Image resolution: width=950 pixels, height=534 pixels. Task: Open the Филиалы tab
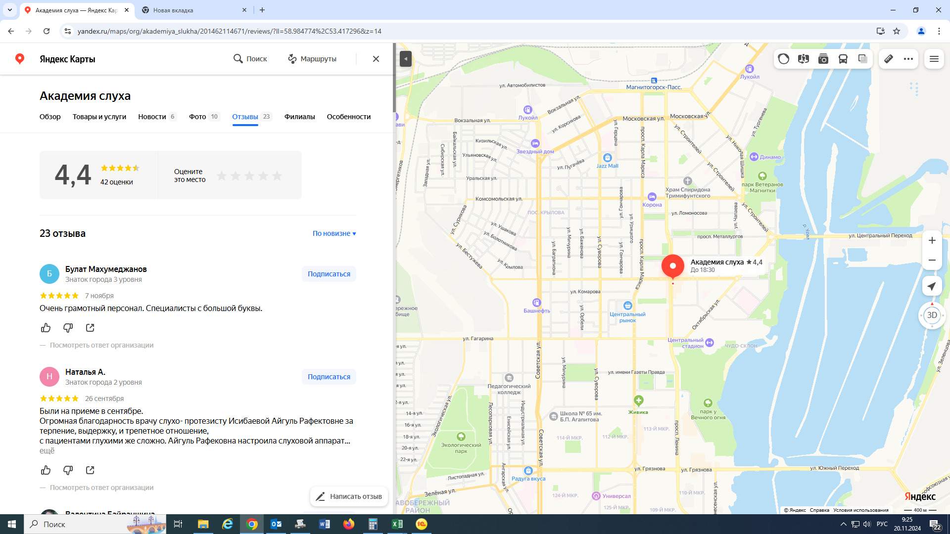click(x=299, y=117)
